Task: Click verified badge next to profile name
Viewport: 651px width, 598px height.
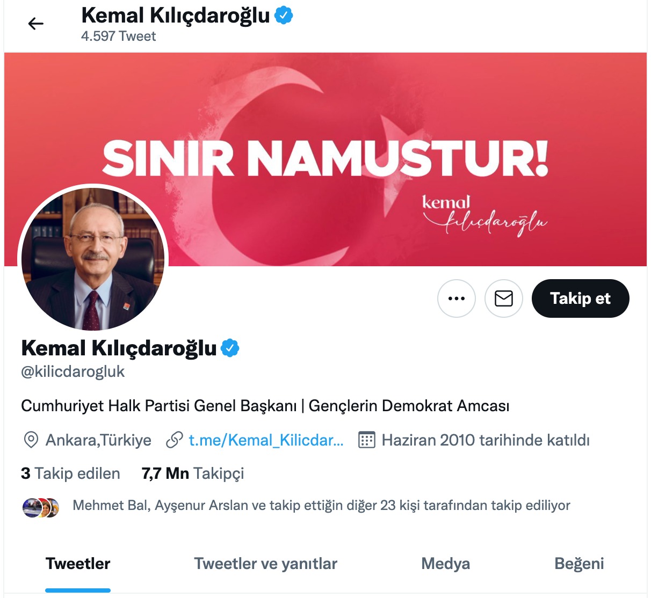Action: pyautogui.click(x=230, y=348)
